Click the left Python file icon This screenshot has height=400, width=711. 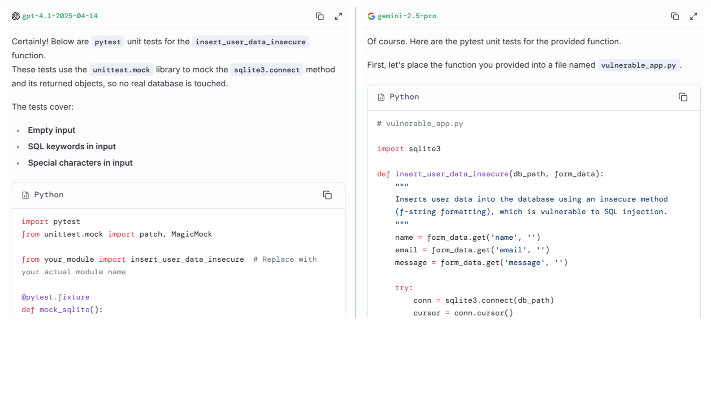25,195
